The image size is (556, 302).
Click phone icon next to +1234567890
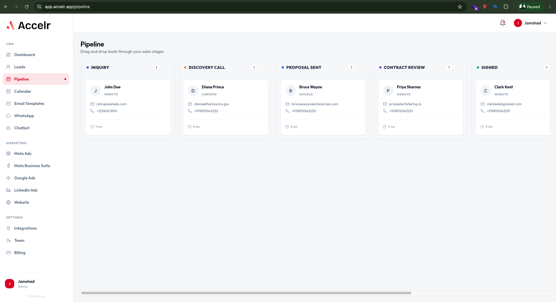(92, 111)
